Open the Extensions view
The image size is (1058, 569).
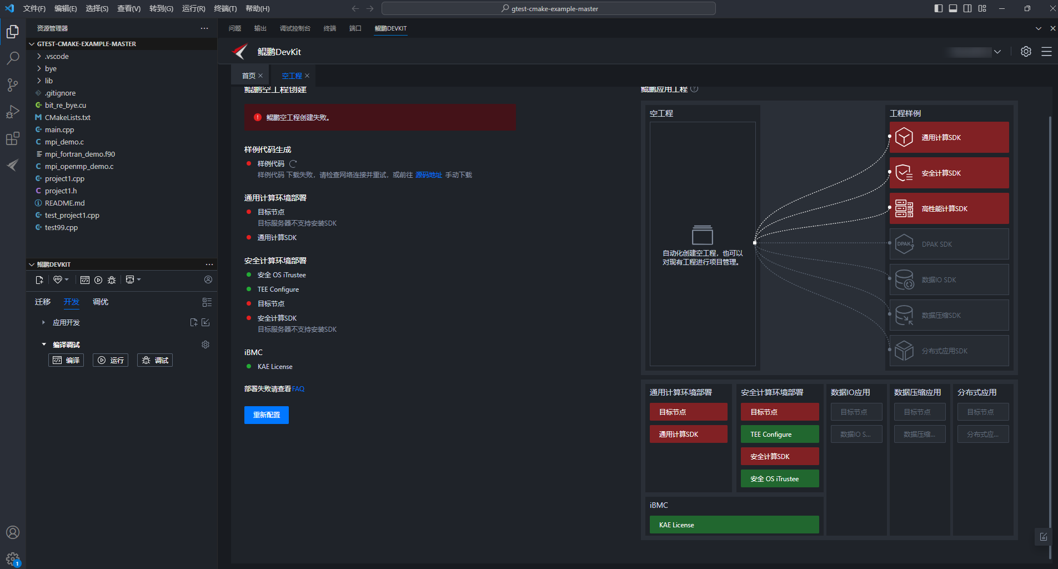pyautogui.click(x=13, y=138)
